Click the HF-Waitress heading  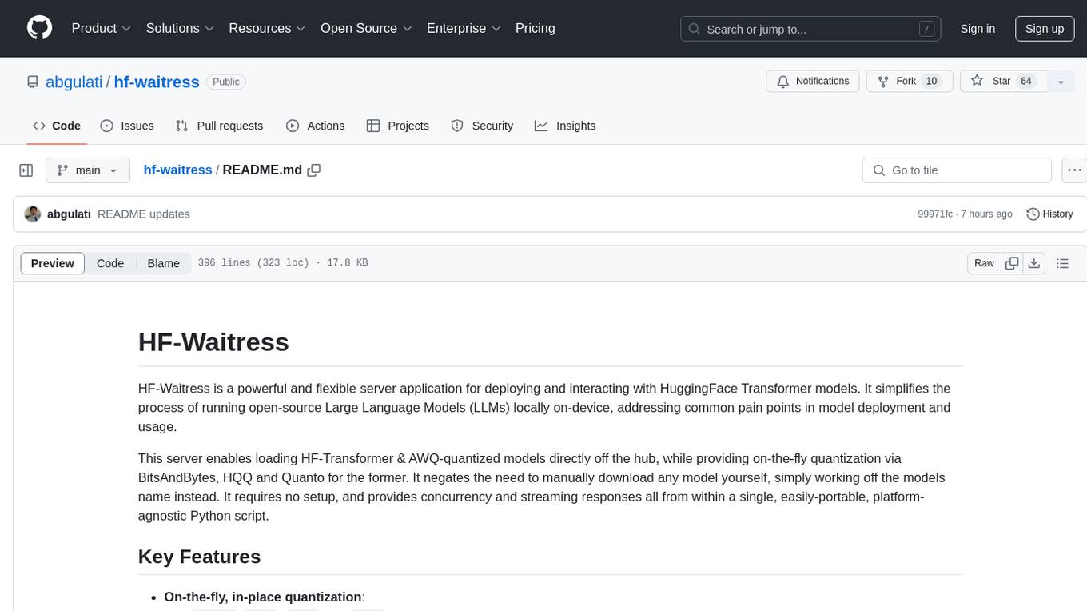coord(213,342)
